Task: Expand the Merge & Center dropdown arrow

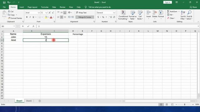Action: click(93, 17)
